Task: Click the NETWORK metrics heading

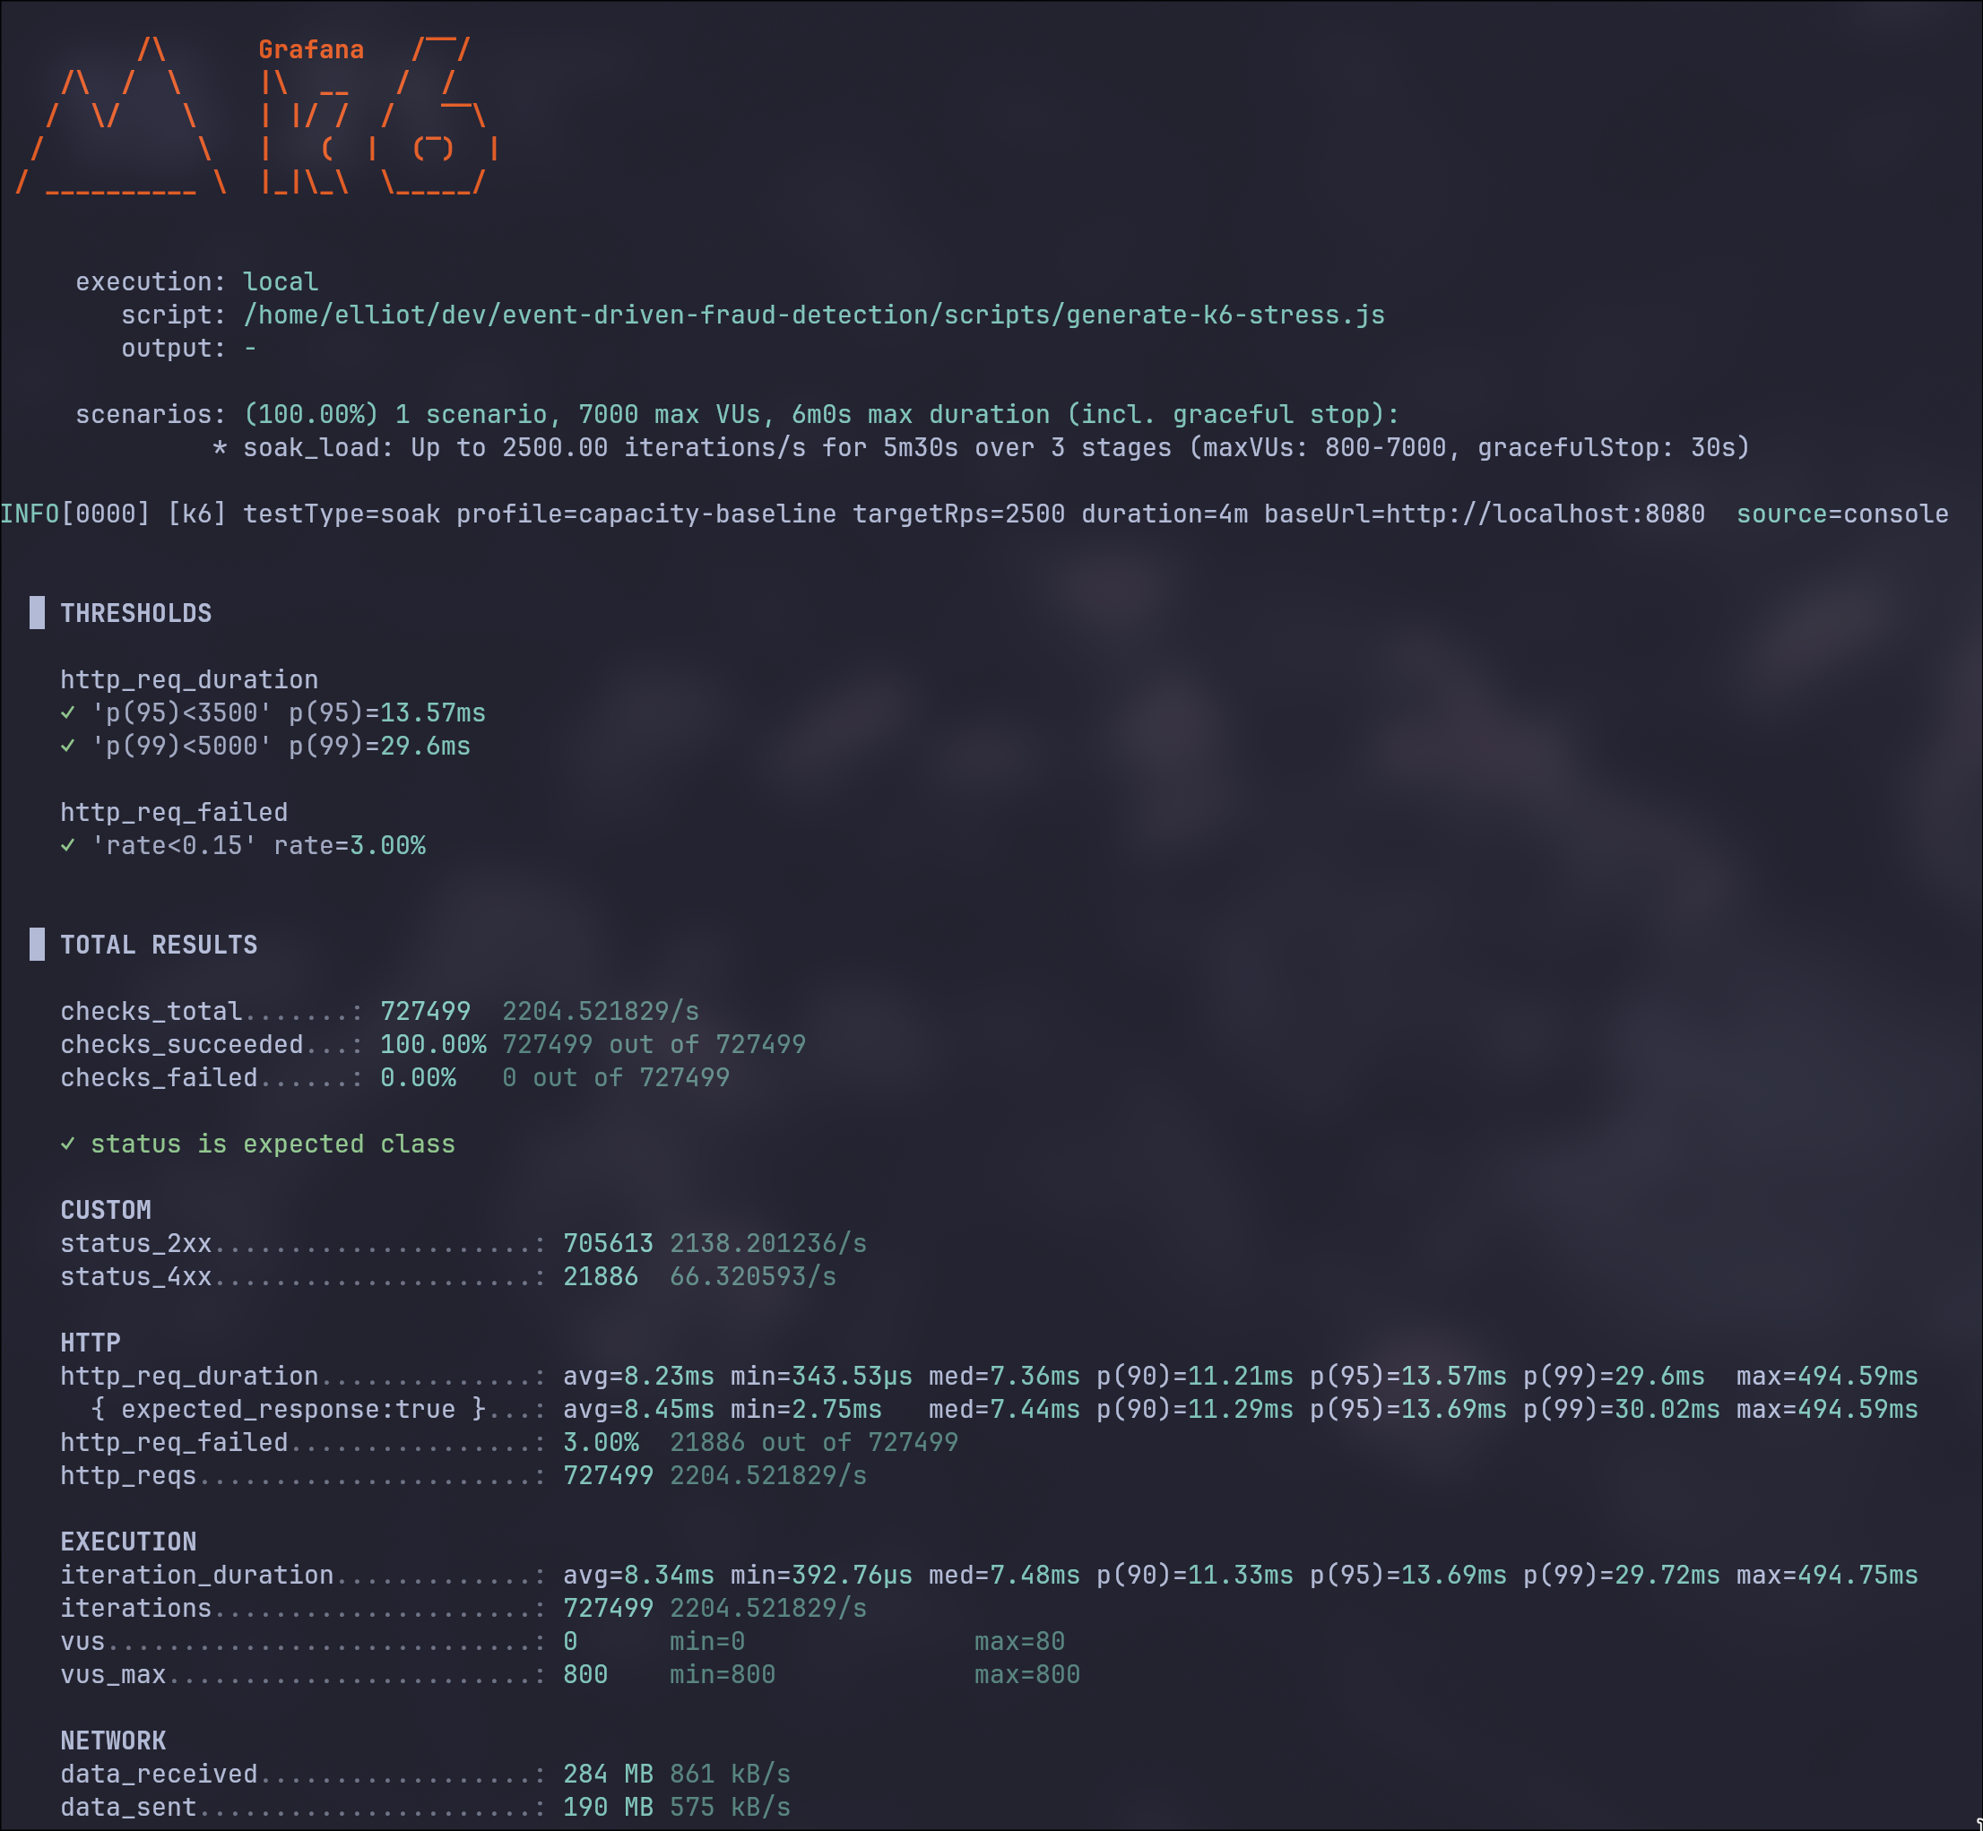Action: click(x=113, y=1740)
